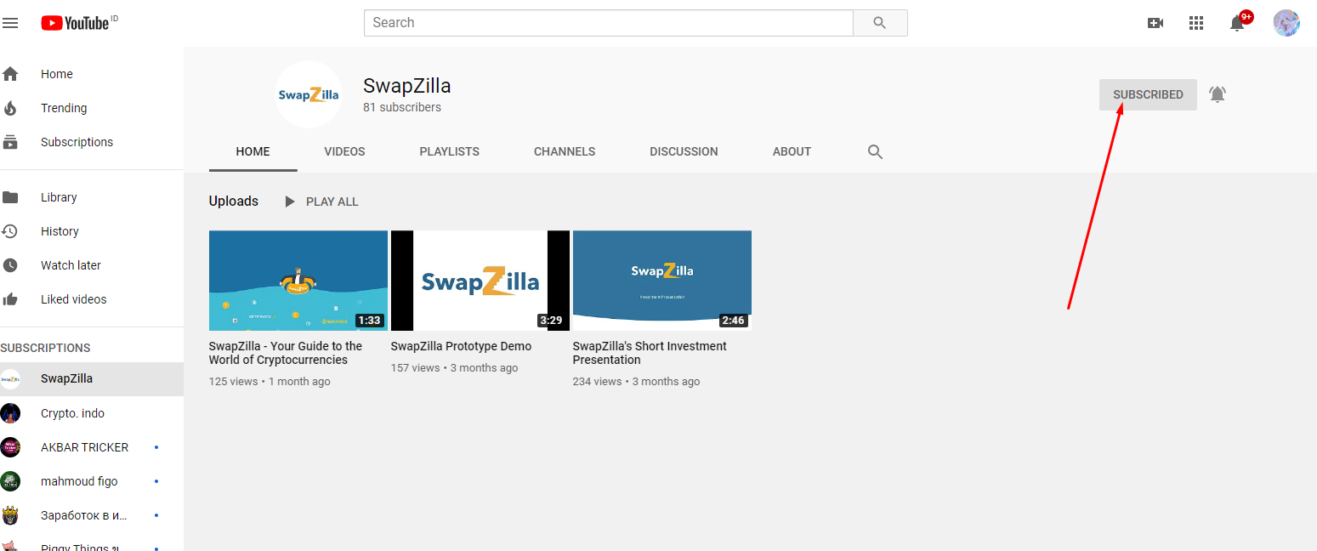
Task: Select SwapZilla in subscriptions list
Action: pyautogui.click(x=92, y=379)
